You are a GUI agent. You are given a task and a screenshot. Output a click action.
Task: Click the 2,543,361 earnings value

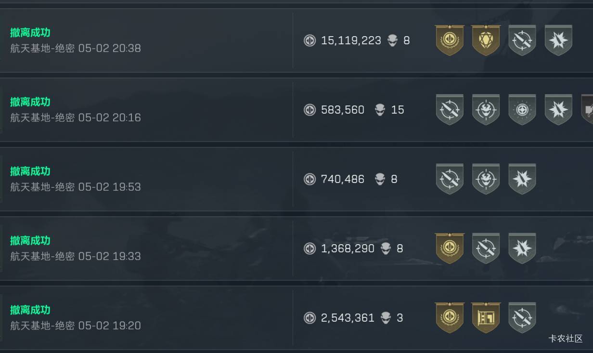point(348,318)
